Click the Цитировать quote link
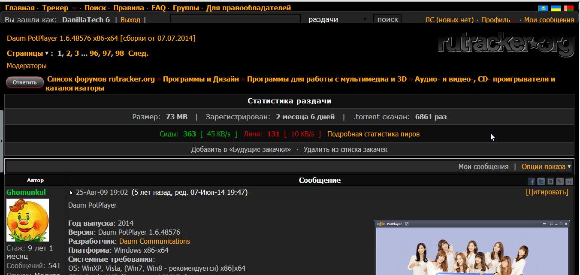580x275 pixels. (x=547, y=192)
